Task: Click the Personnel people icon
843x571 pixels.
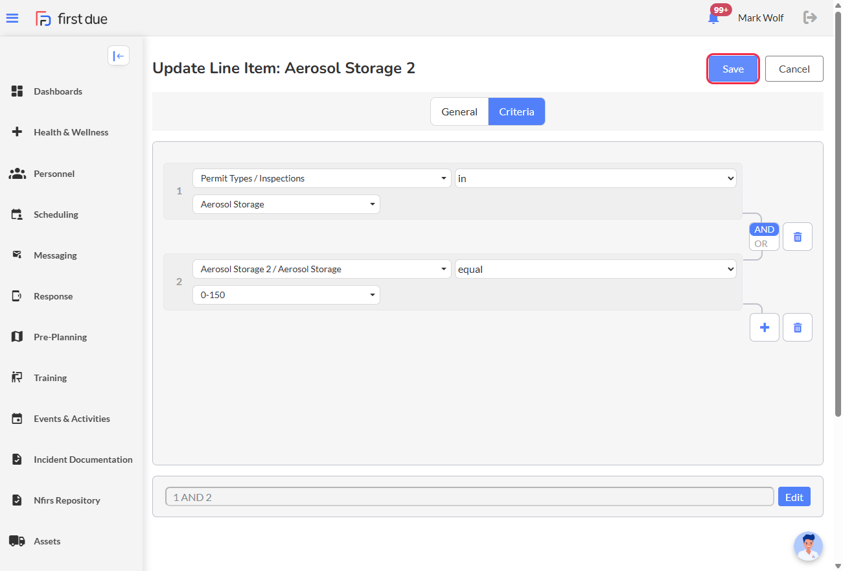Action: click(17, 174)
